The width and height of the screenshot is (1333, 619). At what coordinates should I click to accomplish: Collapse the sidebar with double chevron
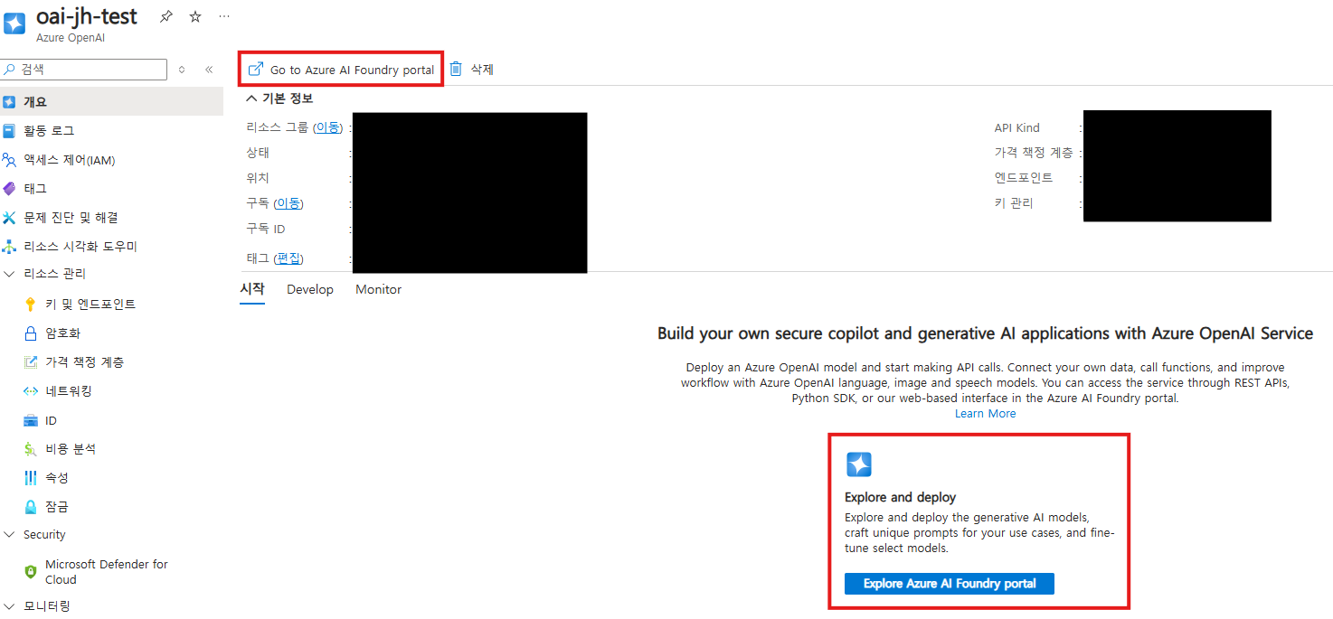[209, 70]
